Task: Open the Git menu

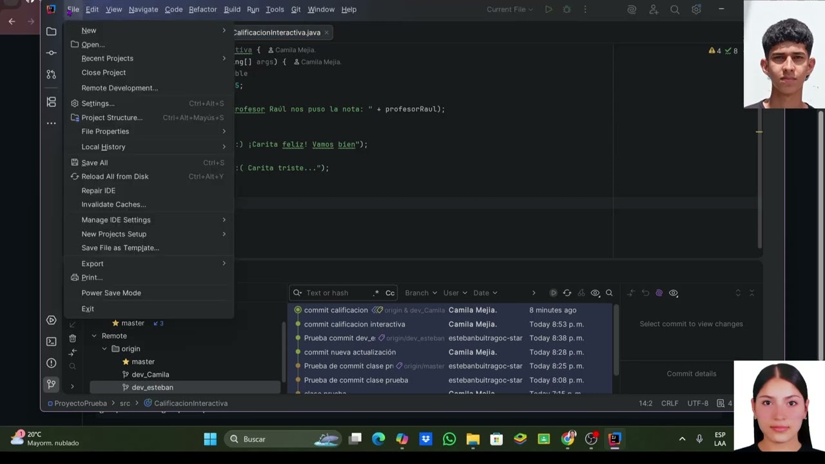Action: pos(296,9)
